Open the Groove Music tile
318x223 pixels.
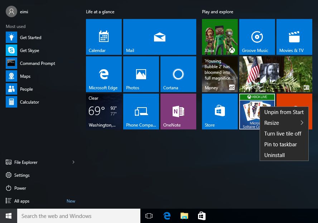[x=257, y=37]
